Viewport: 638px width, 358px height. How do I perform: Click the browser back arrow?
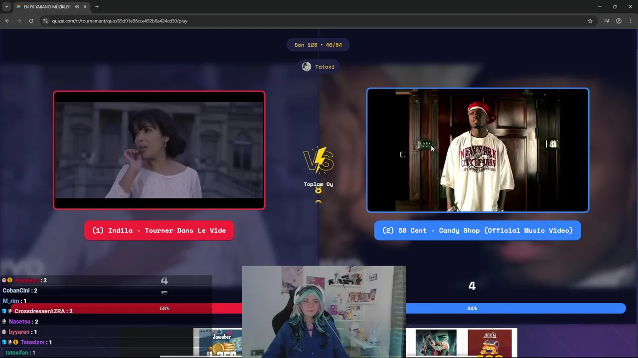(x=7, y=21)
